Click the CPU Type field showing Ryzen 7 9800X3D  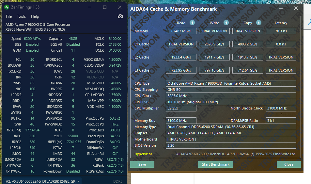point(231,83)
